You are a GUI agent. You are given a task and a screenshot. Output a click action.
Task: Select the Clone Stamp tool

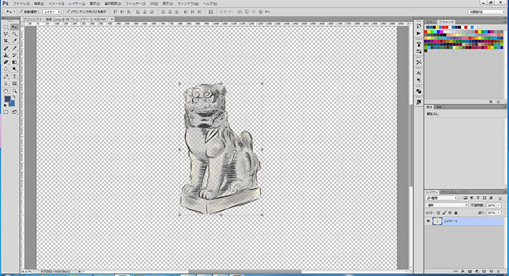[x=6, y=55]
